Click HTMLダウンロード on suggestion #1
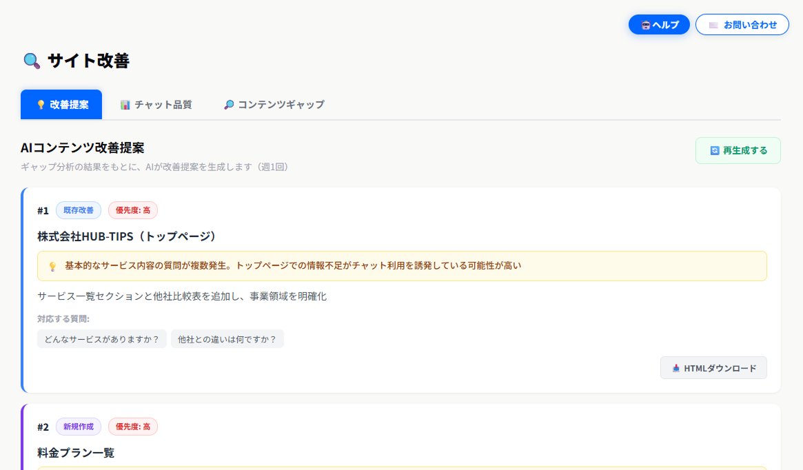Screen dimensions: 803x470 tap(713, 367)
